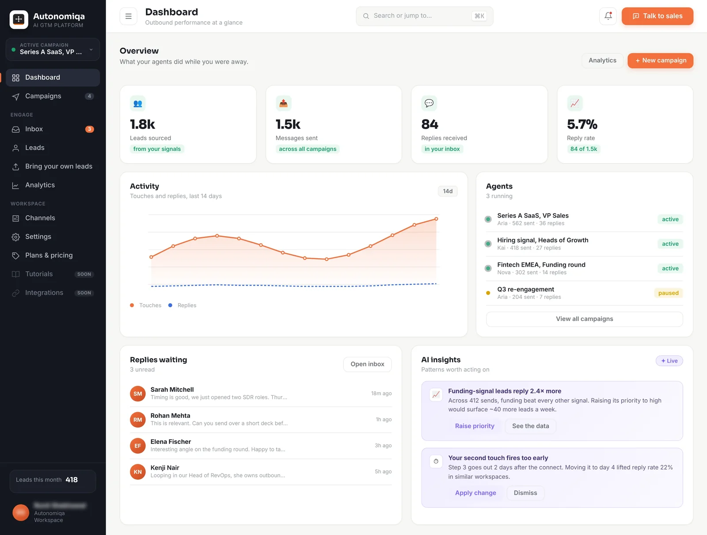Click the funding-signal insight chart icon
Screen dimensions: 707x535
point(436,394)
